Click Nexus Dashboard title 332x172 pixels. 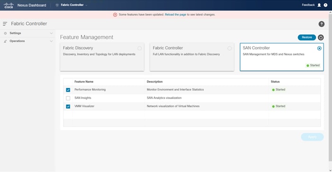pos(32,5)
